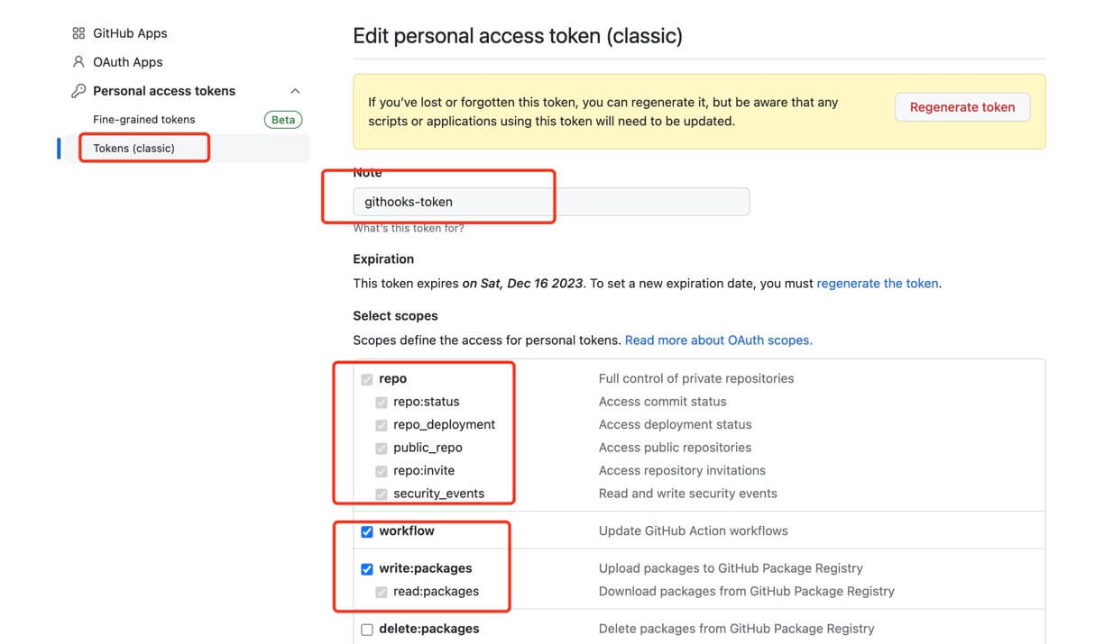Viewport: 1095px width, 644px height.
Task: Click the Beta badge label
Action: click(283, 120)
